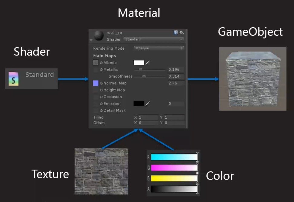Collapse the material foldout triangle

91,40
